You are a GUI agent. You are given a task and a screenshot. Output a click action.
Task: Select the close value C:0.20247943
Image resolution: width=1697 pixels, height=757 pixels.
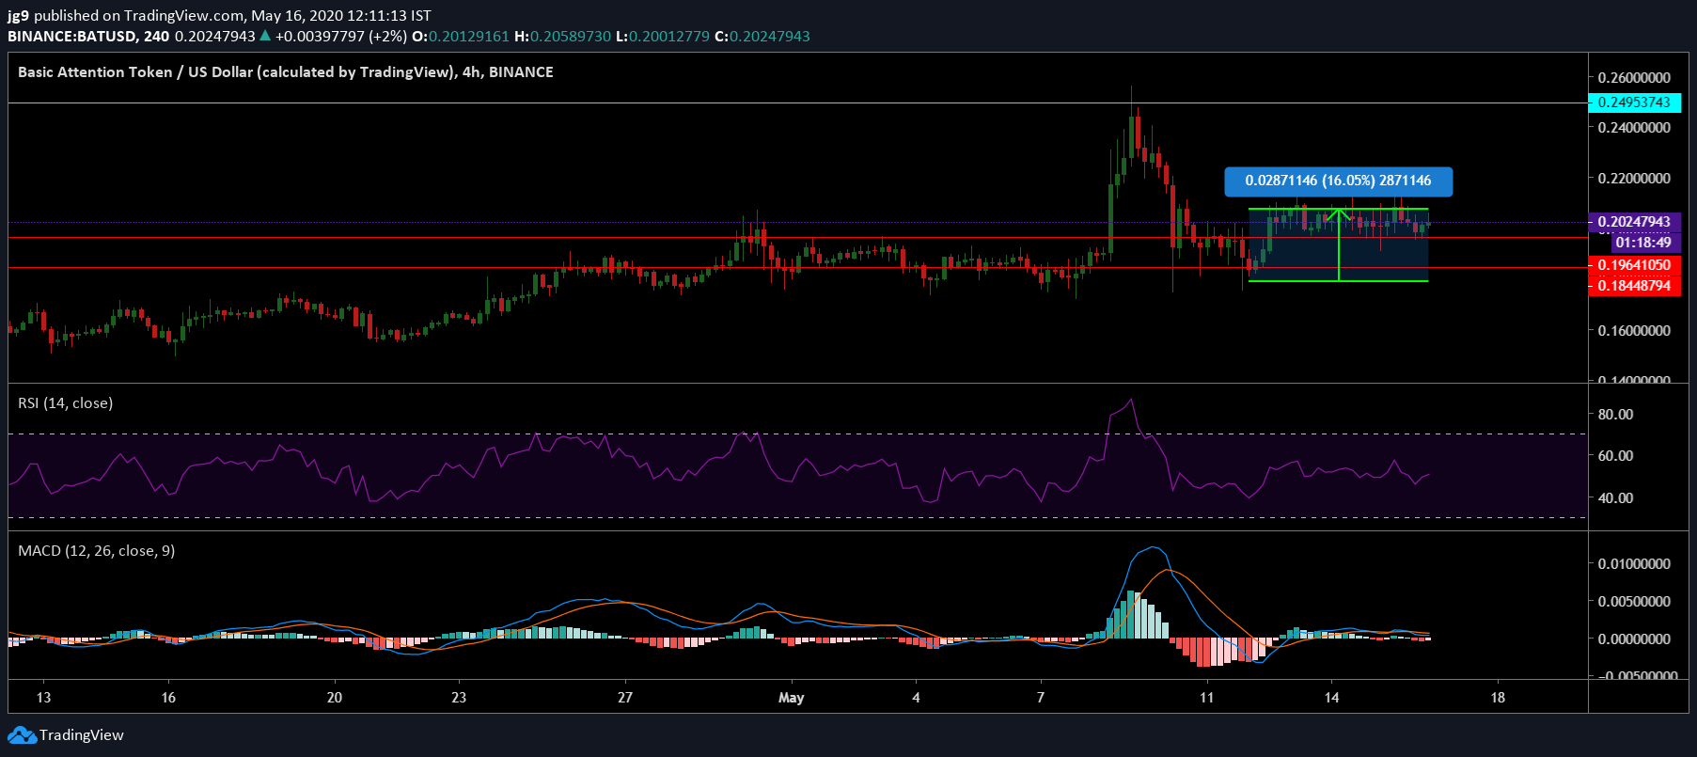tap(762, 36)
